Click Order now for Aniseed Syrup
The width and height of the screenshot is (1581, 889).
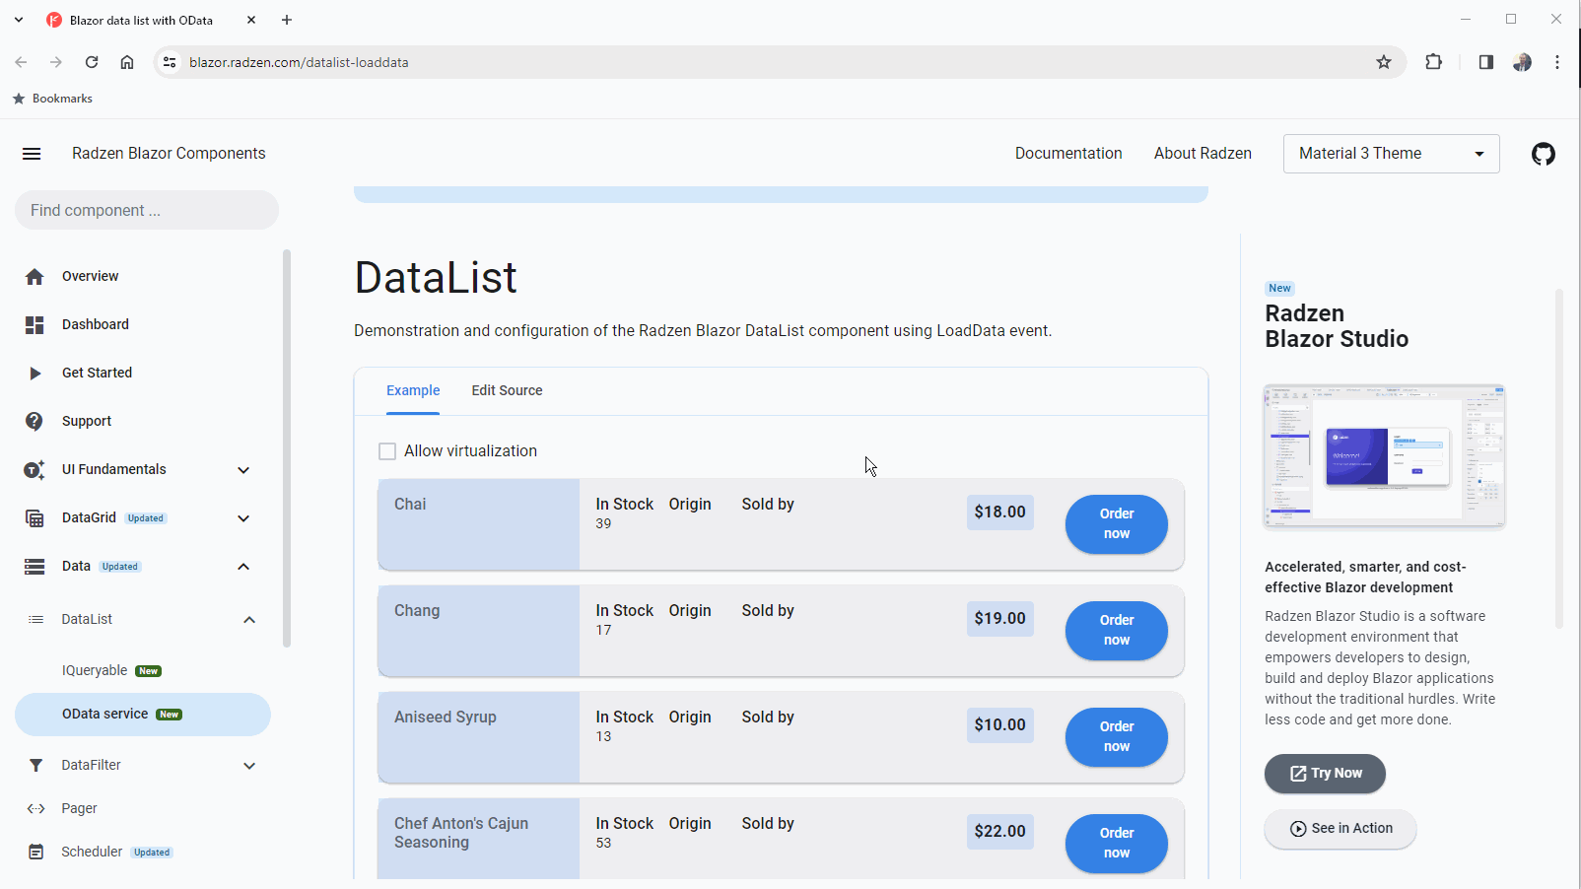point(1117,737)
